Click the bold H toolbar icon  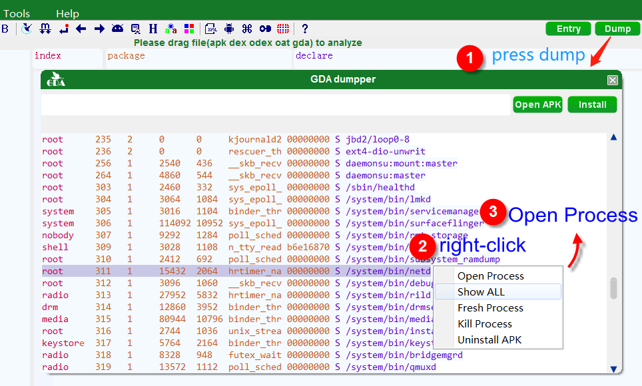point(153,29)
